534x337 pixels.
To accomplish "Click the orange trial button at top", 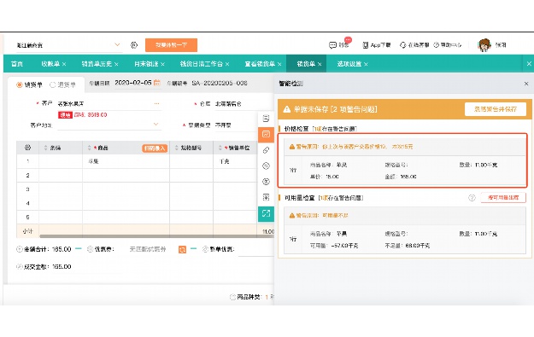I will (171, 45).
